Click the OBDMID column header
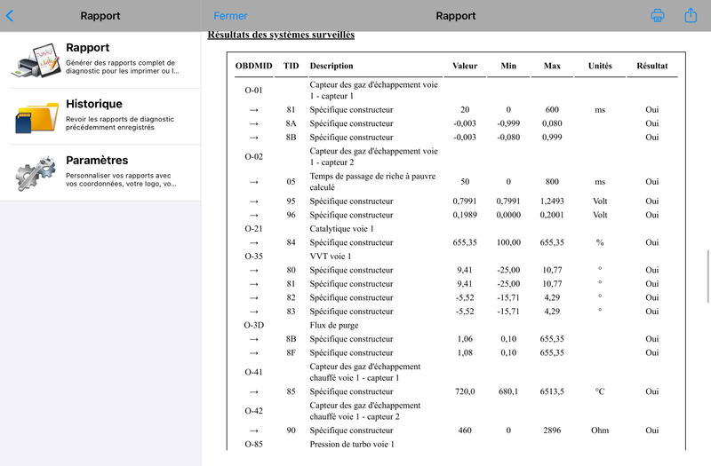This screenshot has width=711, height=466. coord(253,66)
